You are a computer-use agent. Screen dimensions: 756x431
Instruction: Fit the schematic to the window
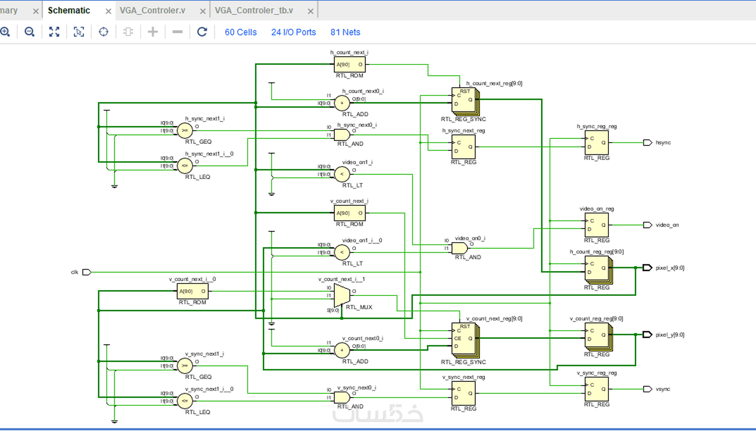pyautogui.click(x=54, y=32)
